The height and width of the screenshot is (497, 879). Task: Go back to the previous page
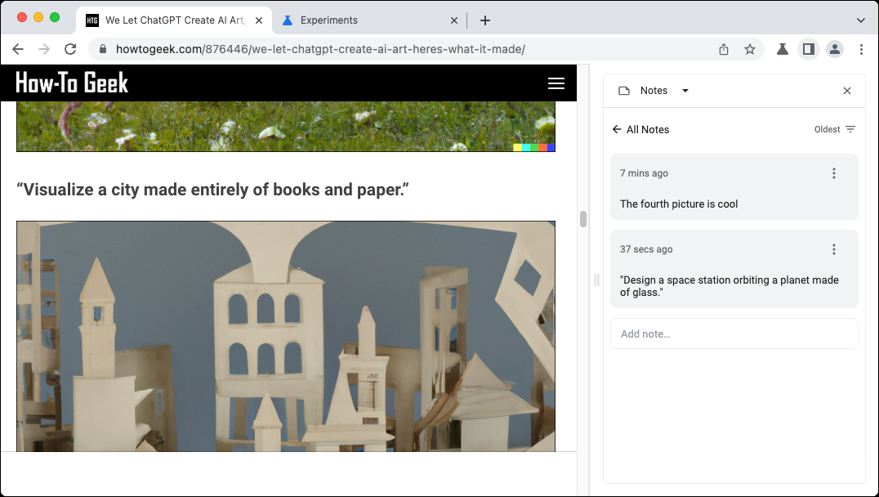tap(18, 49)
